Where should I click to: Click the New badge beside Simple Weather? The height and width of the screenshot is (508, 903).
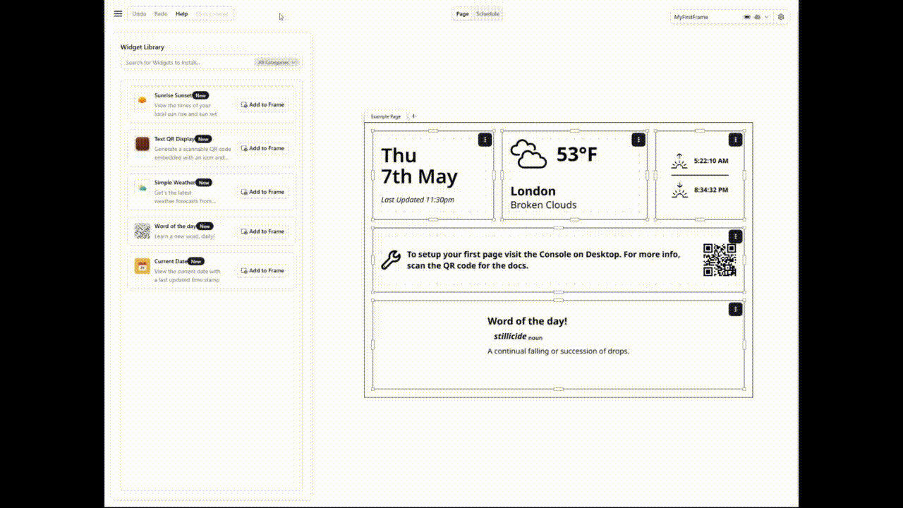pos(204,183)
